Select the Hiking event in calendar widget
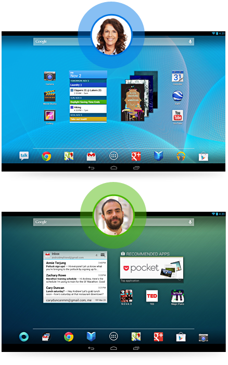The height and width of the screenshot is (365, 228). coord(88,108)
